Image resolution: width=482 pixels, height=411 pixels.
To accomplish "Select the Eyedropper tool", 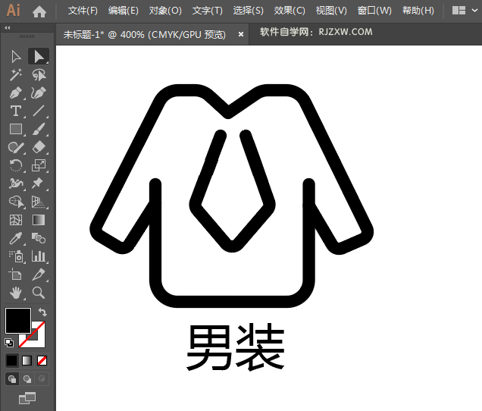I will 16,238.
